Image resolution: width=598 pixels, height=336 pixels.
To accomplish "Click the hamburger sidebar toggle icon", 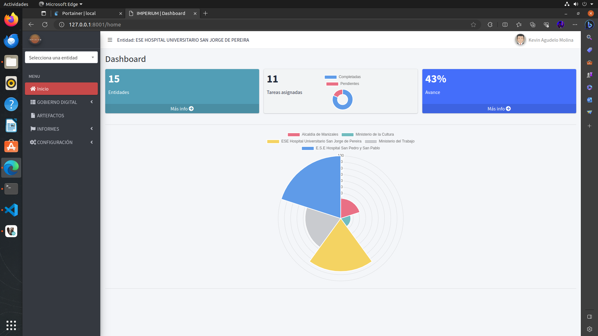I will coord(110,40).
